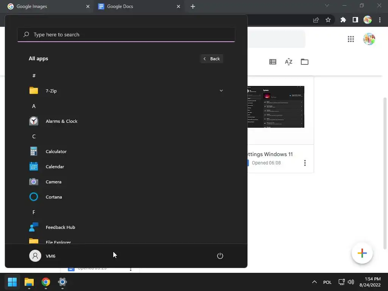Select the letter A group header

34,106
